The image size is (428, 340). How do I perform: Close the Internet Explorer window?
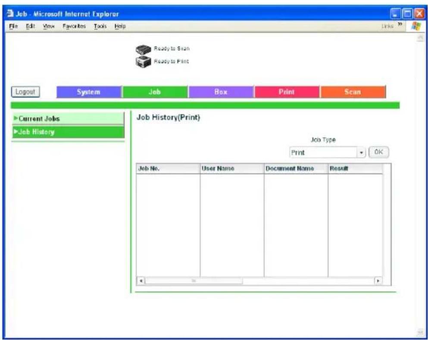pyautogui.click(x=419, y=14)
